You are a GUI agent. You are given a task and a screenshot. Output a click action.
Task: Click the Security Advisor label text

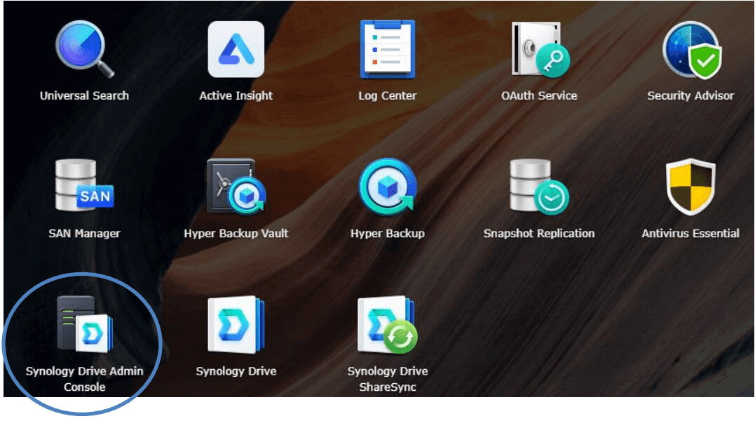pos(691,95)
